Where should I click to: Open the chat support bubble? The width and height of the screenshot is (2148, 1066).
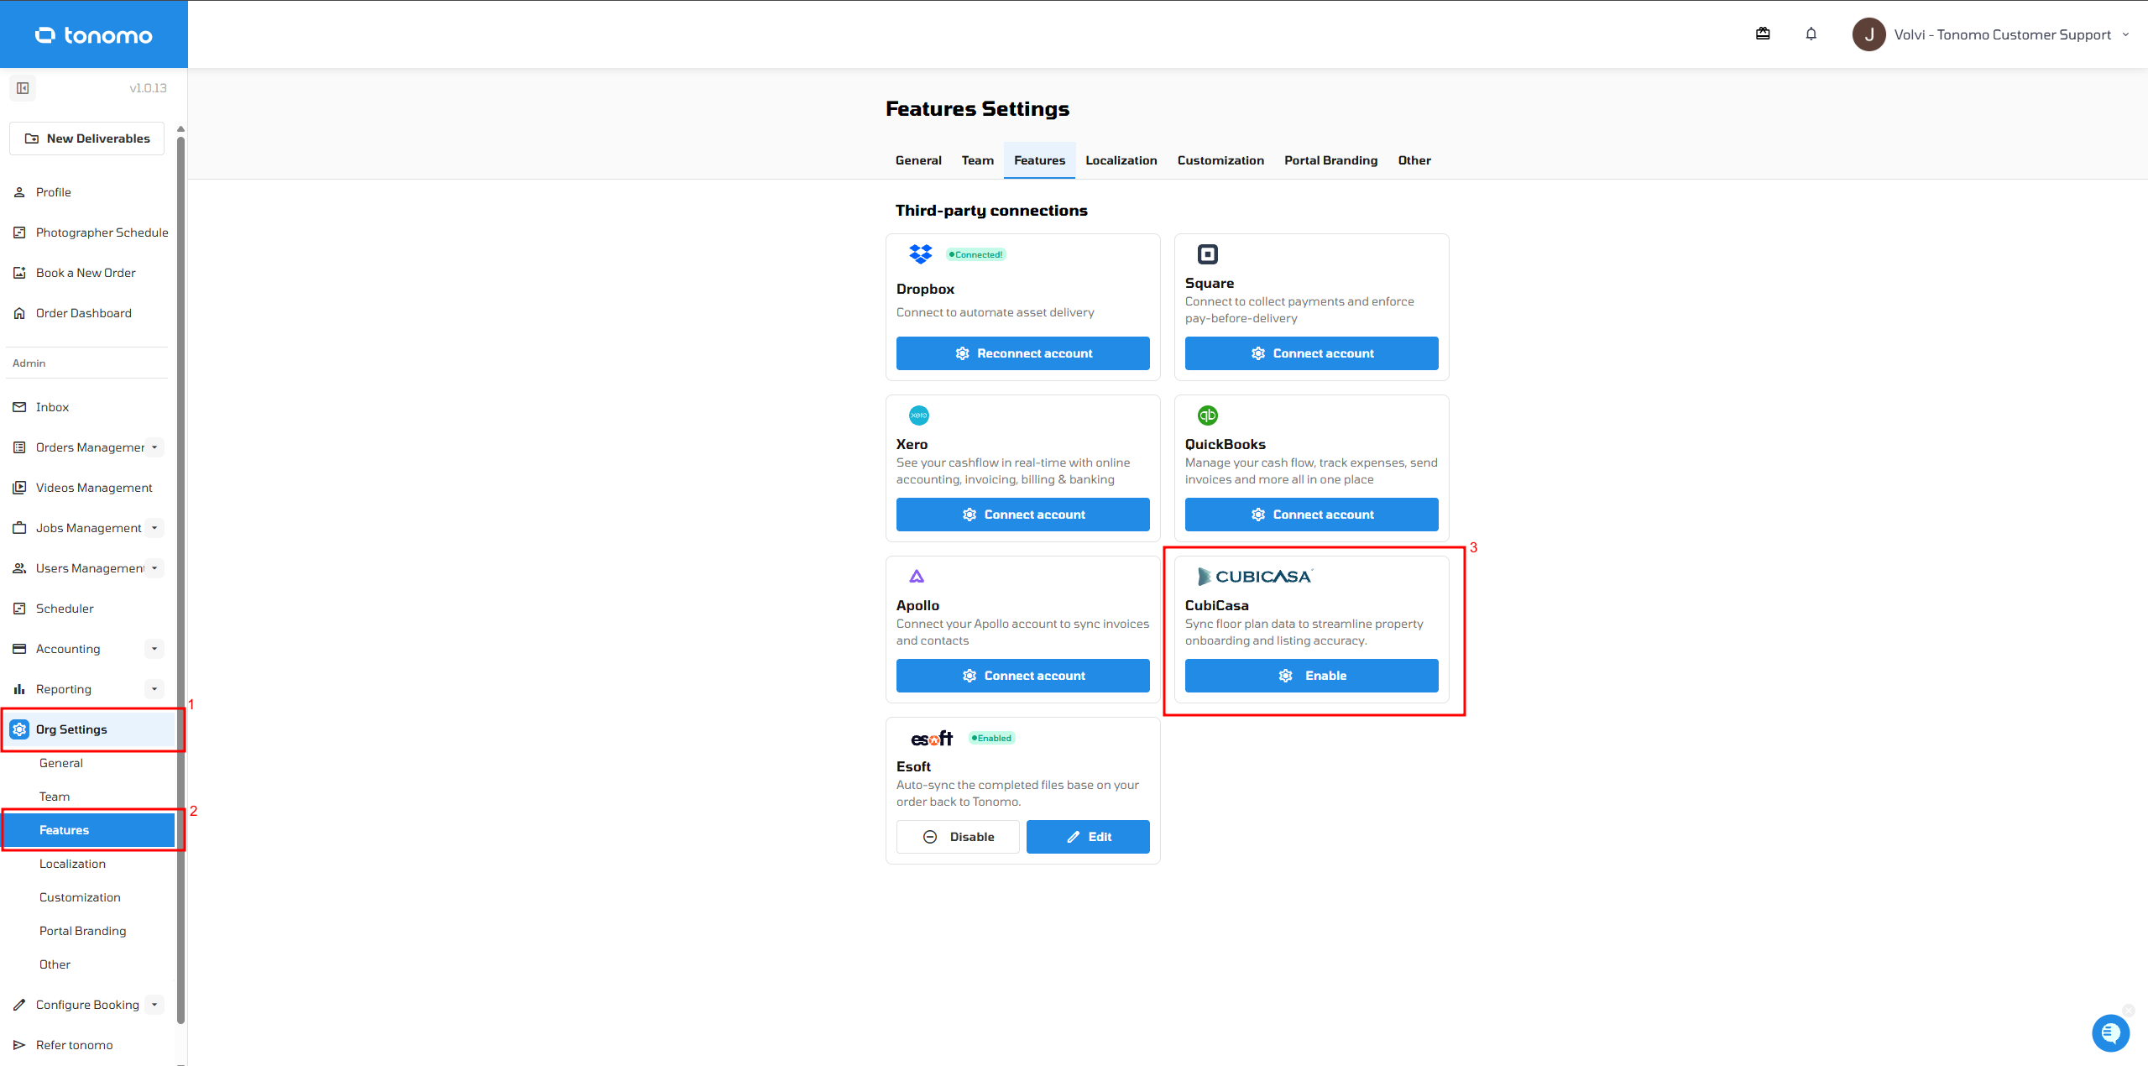(2110, 1032)
